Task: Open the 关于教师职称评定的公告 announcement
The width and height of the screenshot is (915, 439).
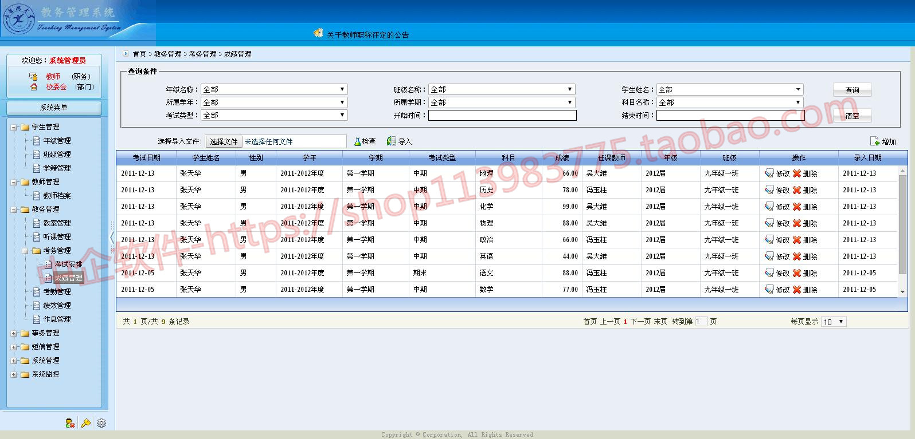Action: 367,35
